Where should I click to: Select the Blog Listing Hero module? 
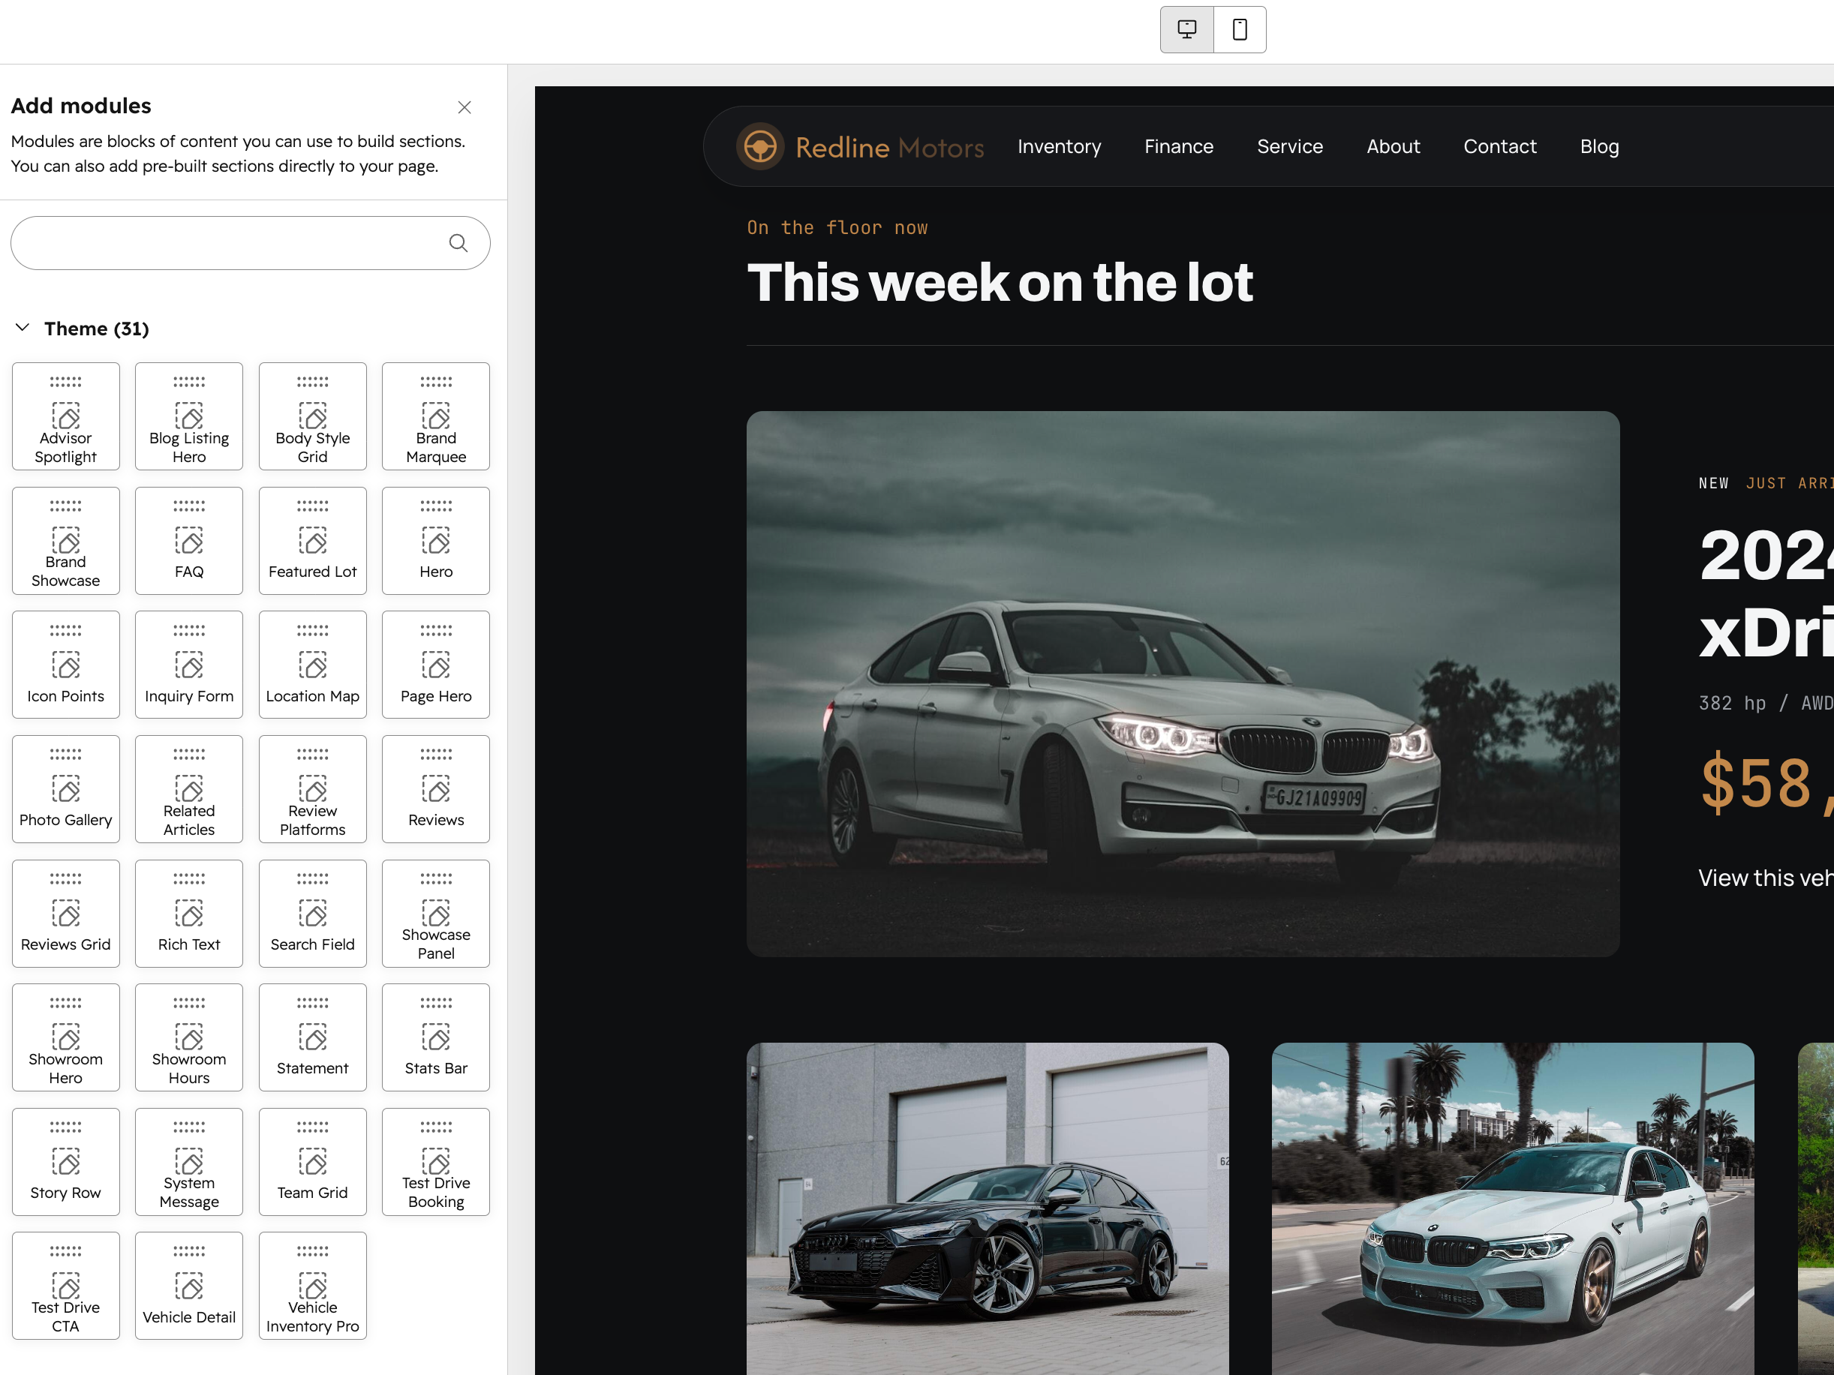coord(189,416)
